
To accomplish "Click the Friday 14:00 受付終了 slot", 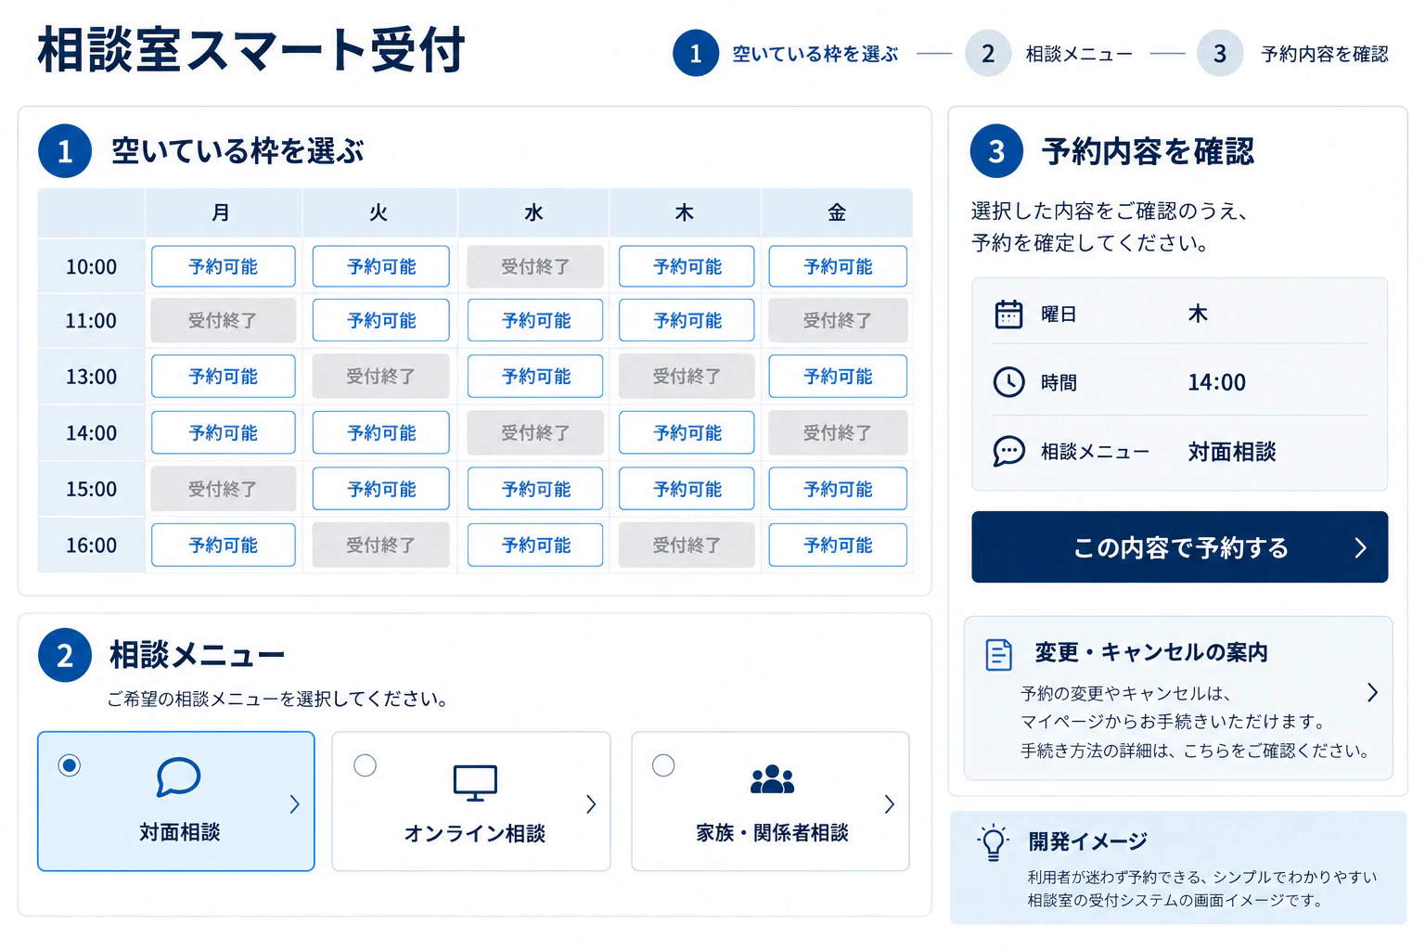I will [x=838, y=433].
